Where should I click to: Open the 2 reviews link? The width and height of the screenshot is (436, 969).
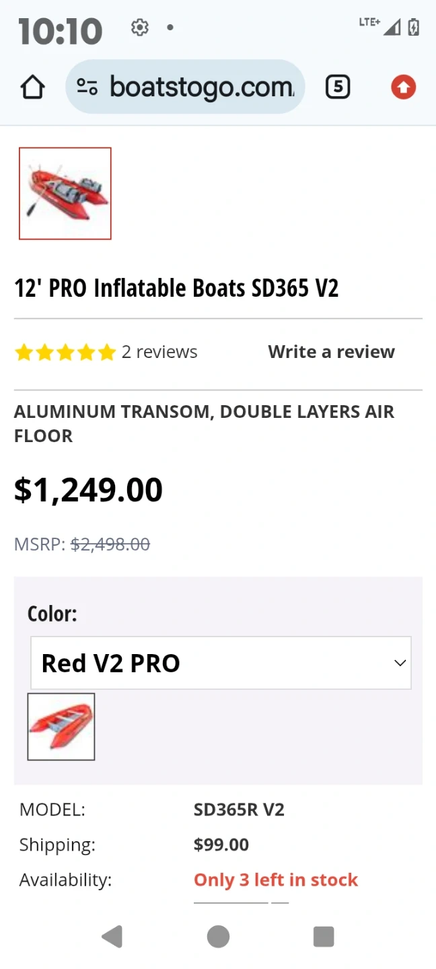pyautogui.click(x=159, y=352)
